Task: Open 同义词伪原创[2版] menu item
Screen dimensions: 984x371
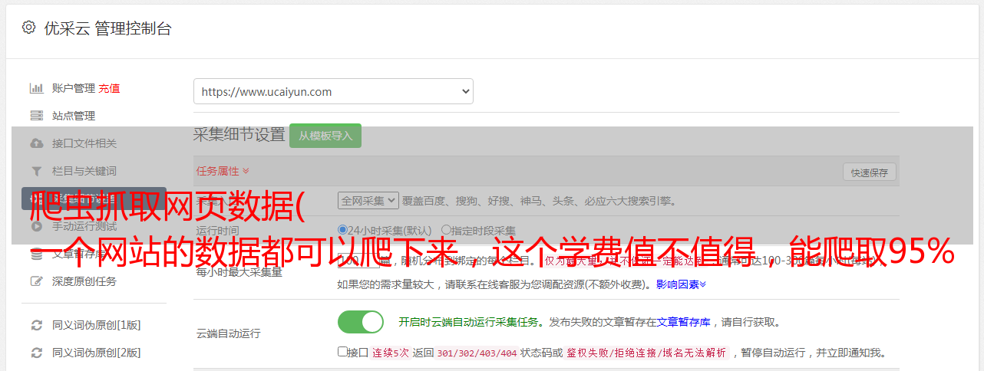Action: point(96,353)
